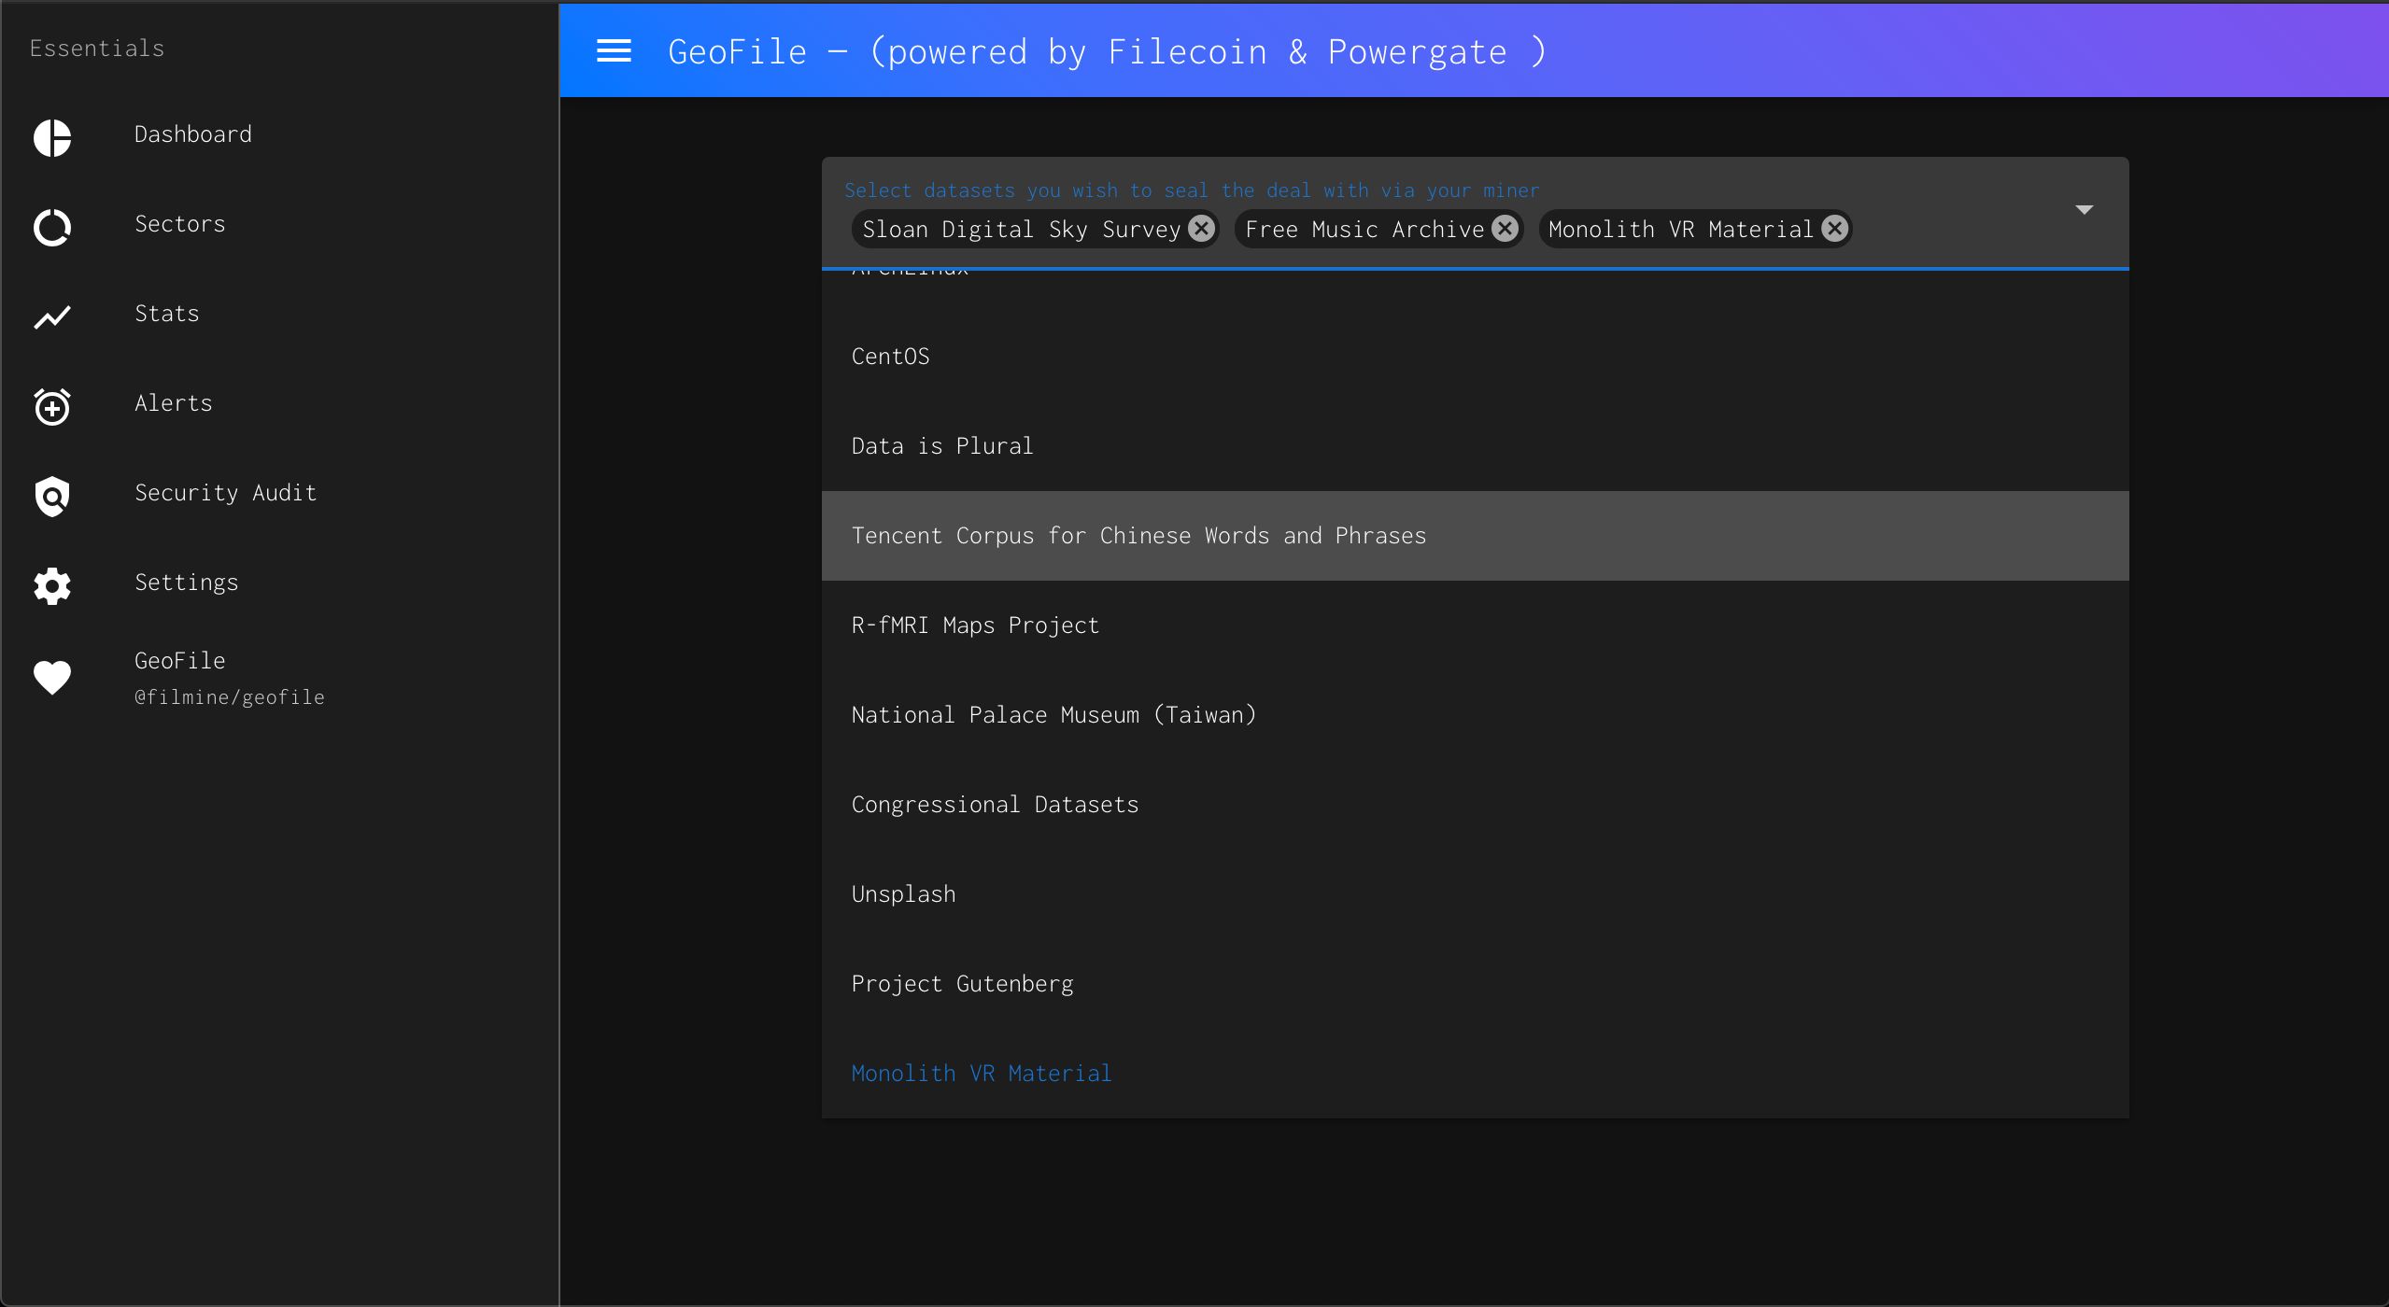
Task: Click the Dashboard icon in sidebar
Action: (x=51, y=135)
